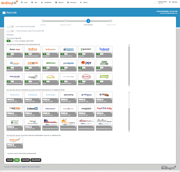Click the Trovit logo card
The width and height of the screenshot is (180, 172).
point(50,77)
